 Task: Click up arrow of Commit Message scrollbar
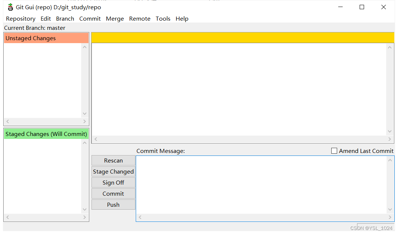[x=390, y=160]
